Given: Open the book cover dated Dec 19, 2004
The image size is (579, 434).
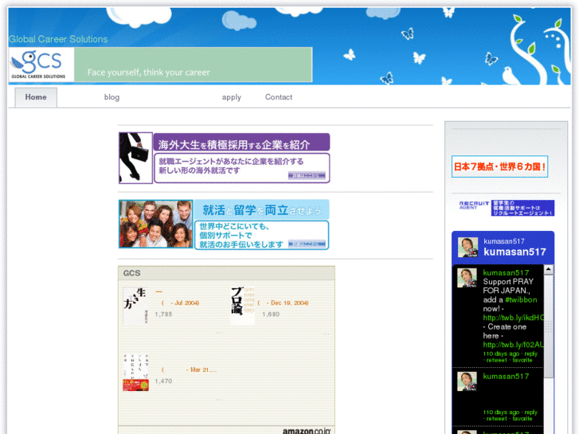Looking at the screenshot, I should [243, 306].
